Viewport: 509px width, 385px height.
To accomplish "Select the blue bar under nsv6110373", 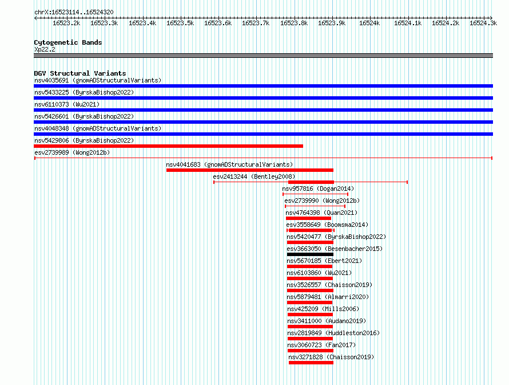I will click(x=263, y=110).
